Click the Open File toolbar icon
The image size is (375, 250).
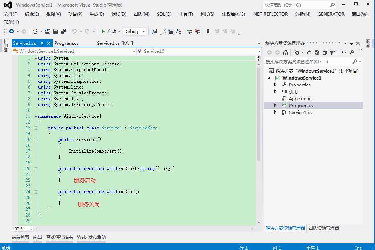click(48, 31)
